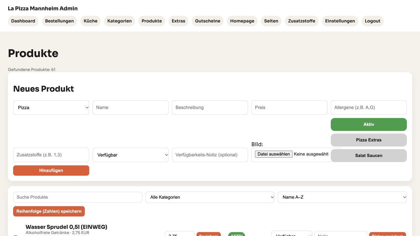This screenshot has width=420, height=236.
Task: Navigate to Seiten
Action: pos(271,21)
